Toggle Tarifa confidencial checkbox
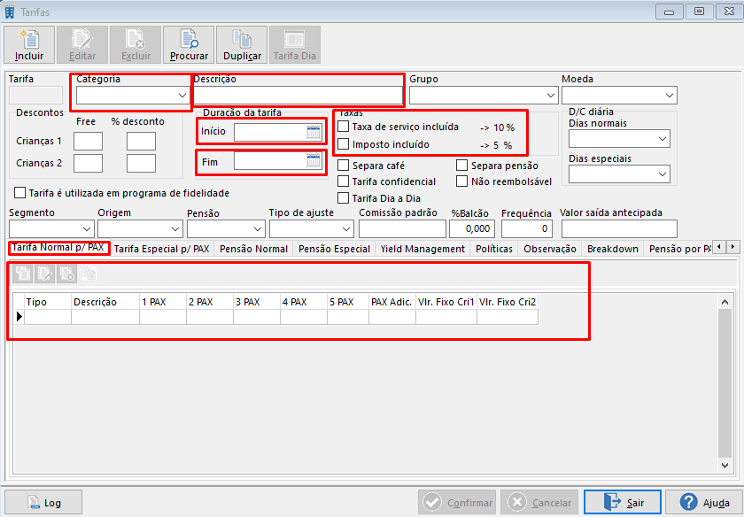Image resolution: width=744 pixels, height=517 pixels. (x=343, y=181)
